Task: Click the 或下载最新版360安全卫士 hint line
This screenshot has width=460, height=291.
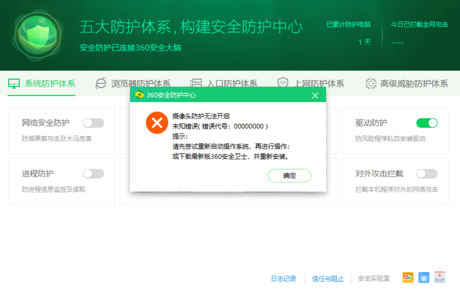Action: (231, 156)
